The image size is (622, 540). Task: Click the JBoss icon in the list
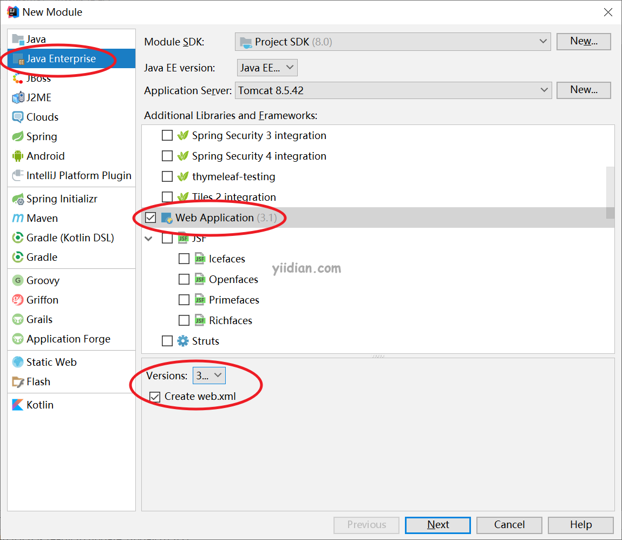pyautogui.click(x=18, y=78)
